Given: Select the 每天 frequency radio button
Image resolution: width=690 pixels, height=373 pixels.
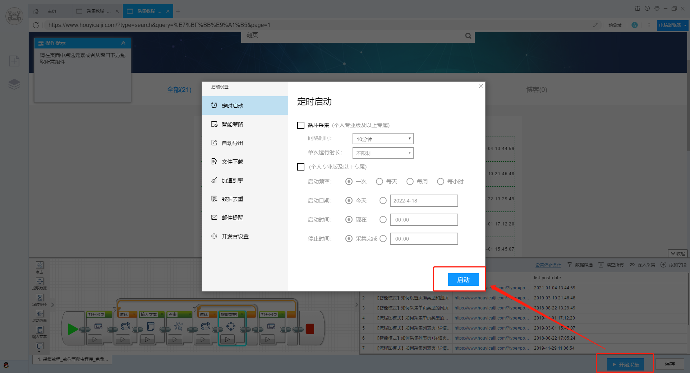Looking at the screenshot, I should (x=379, y=182).
